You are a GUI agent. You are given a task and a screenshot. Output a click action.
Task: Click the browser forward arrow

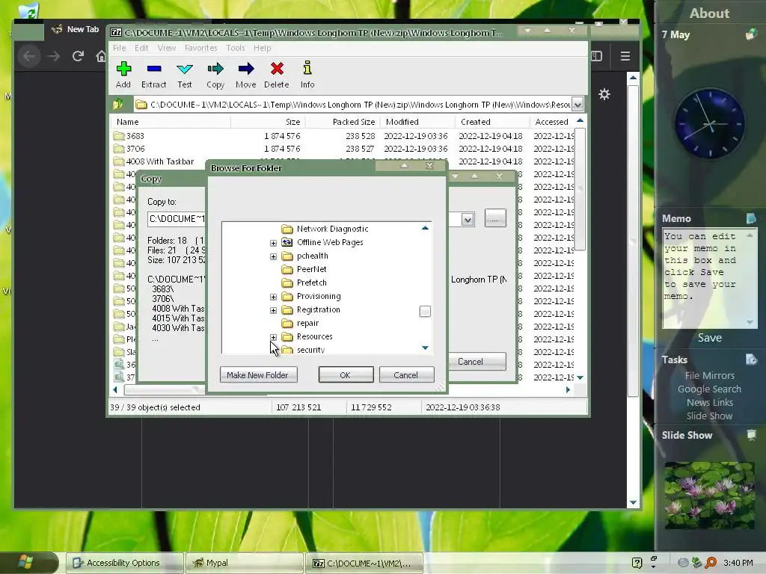(x=53, y=56)
